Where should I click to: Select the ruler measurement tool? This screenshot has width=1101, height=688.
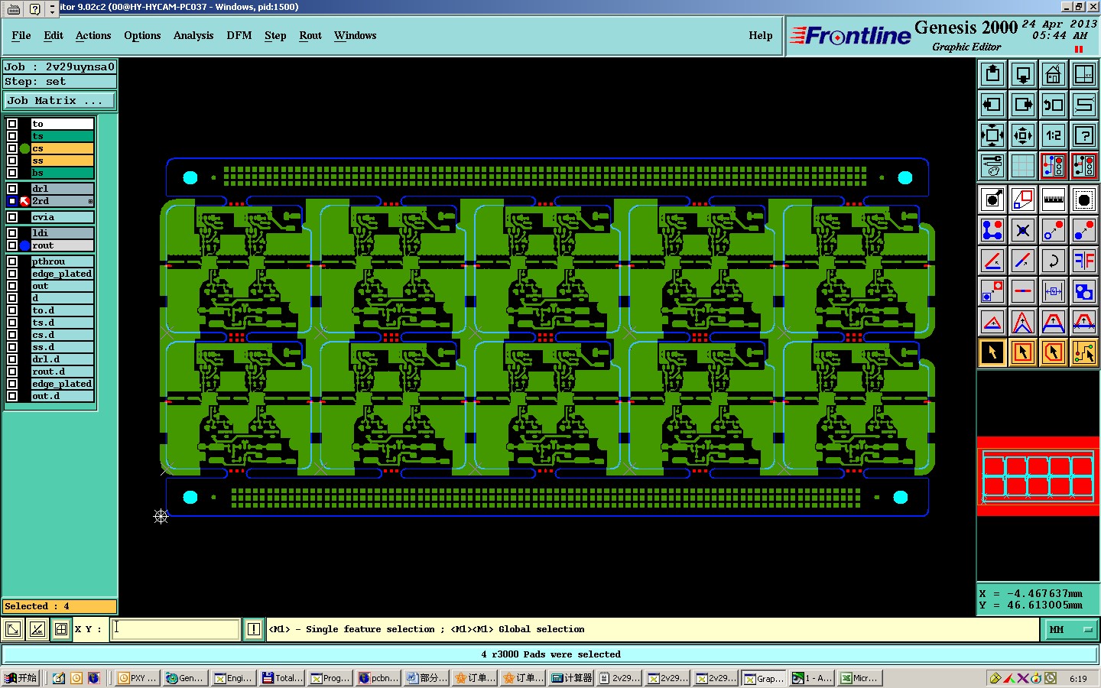pos(1054,200)
